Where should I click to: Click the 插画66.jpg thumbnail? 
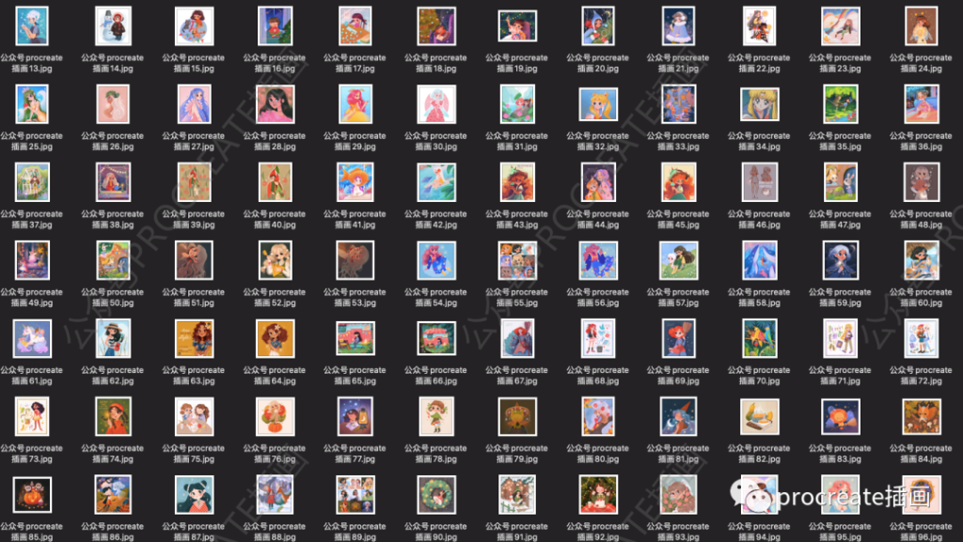pos(435,338)
